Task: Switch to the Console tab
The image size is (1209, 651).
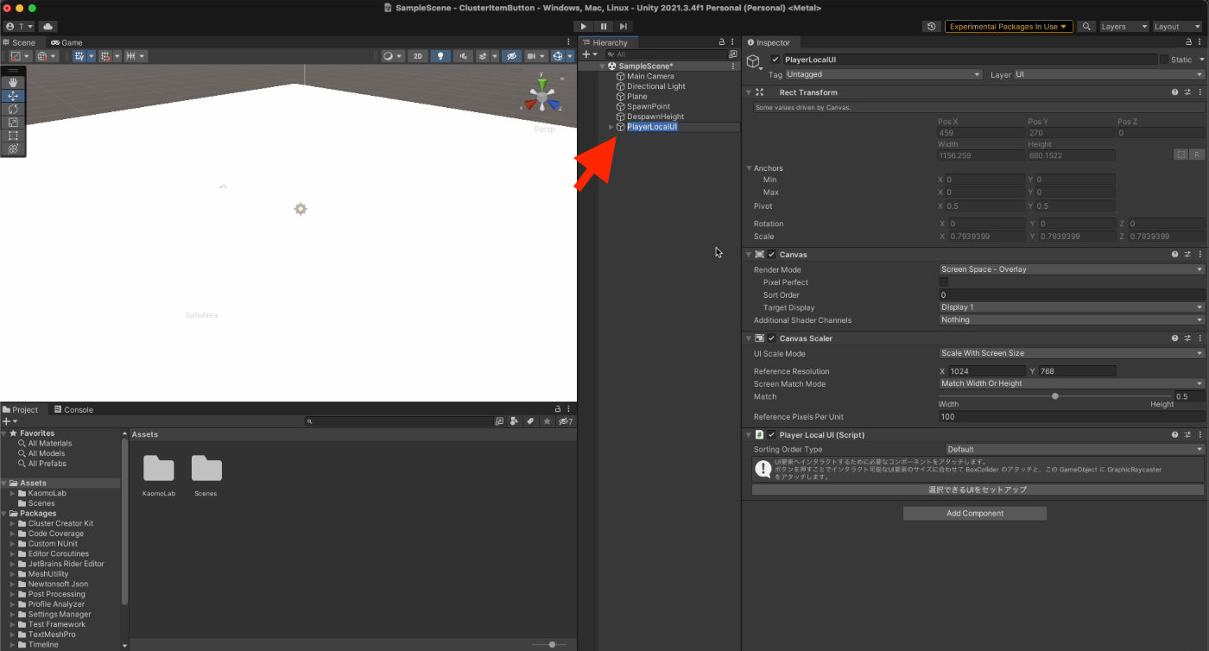Action: [73, 409]
